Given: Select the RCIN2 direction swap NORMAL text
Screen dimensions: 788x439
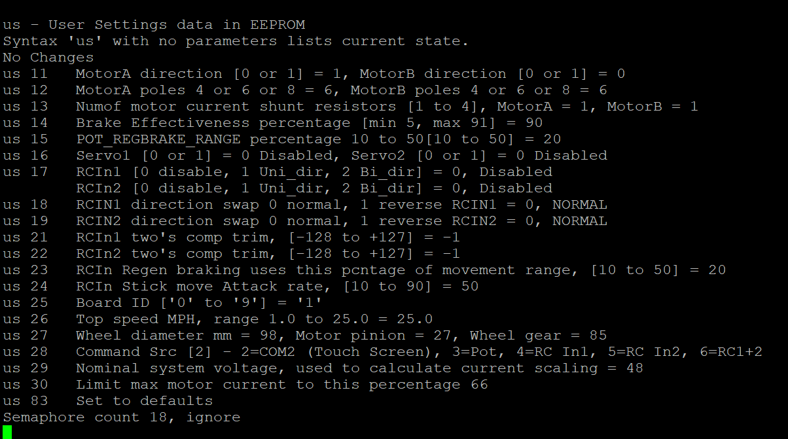Looking at the screenshot, I should (580, 221).
